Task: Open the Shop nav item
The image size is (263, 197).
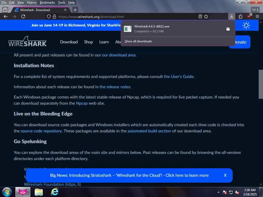Action: [x=88, y=42]
